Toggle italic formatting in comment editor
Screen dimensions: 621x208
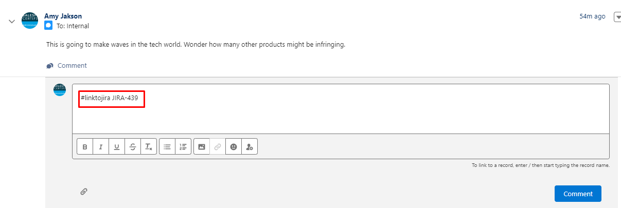(101, 147)
